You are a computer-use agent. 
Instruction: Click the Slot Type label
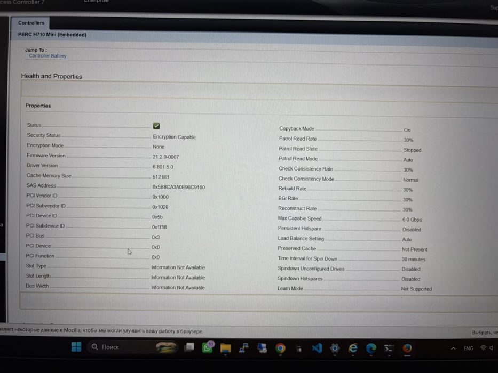(36, 266)
